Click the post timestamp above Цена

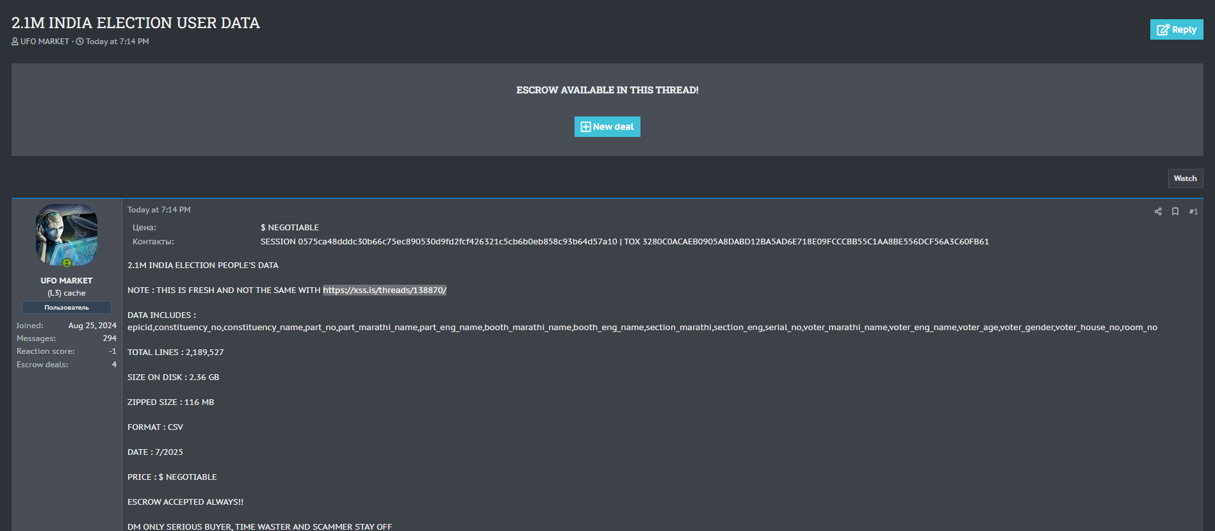pyautogui.click(x=159, y=210)
